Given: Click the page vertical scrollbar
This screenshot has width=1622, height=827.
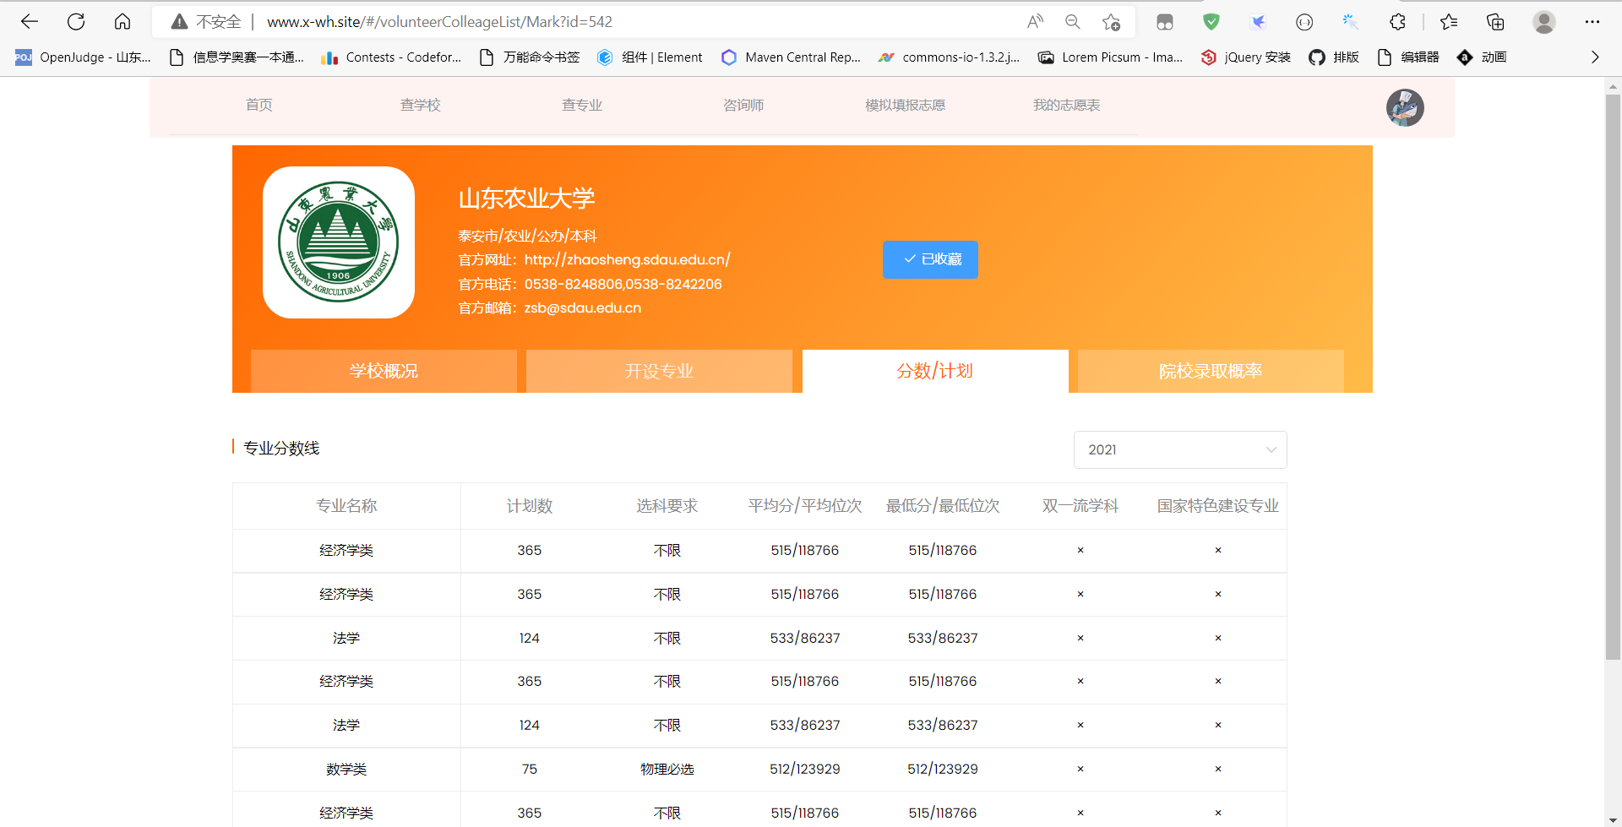Looking at the screenshot, I should click(x=1613, y=377).
